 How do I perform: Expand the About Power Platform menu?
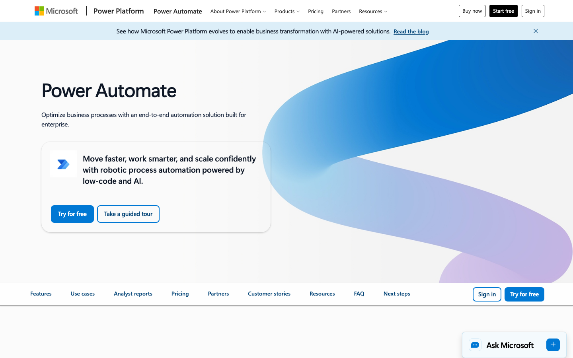coord(238,11)
